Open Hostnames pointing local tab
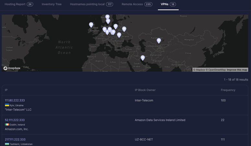 pos(91,4)
